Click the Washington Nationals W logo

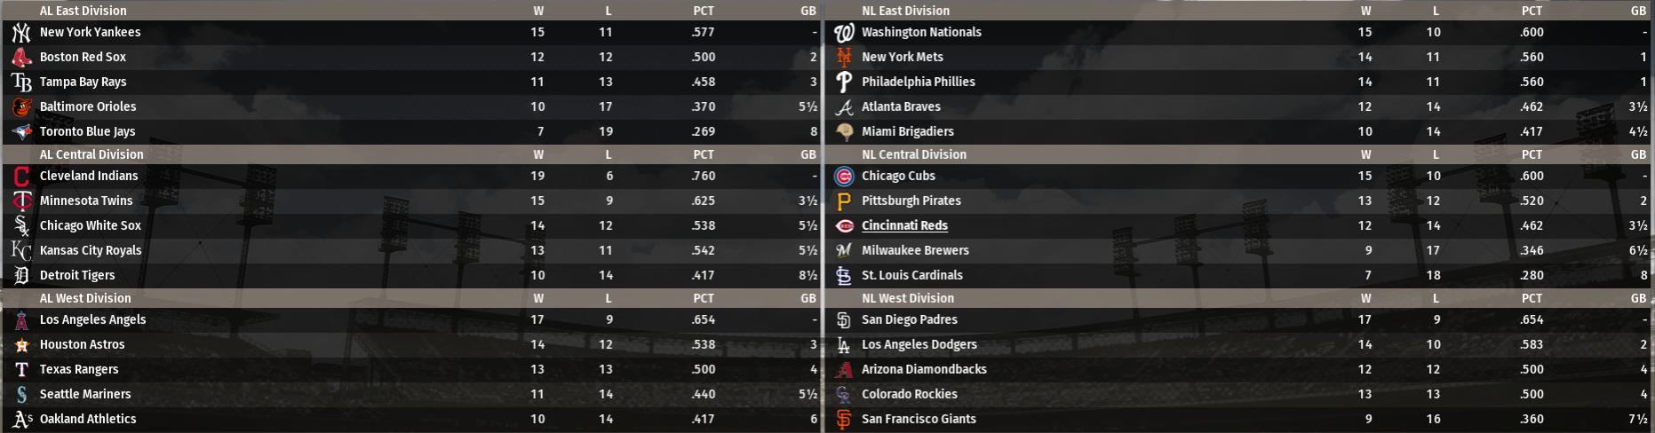point(844,33)
